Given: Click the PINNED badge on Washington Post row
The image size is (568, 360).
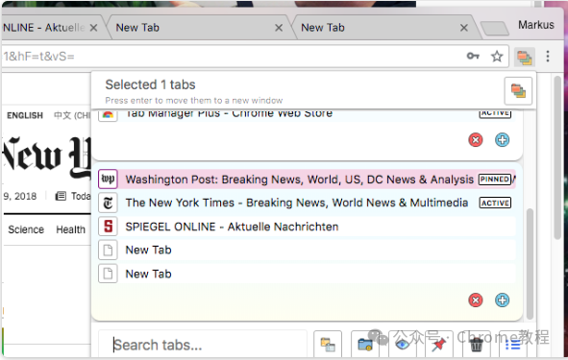Looking at the screenshot, I should (495, 180).
